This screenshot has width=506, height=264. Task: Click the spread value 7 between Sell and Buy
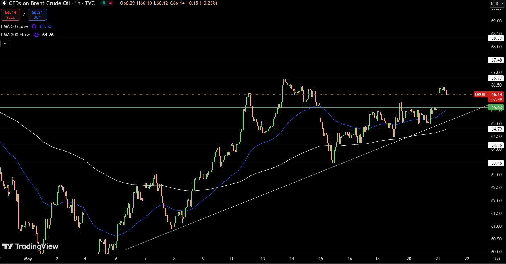pyautogui.click(x=24, y=14)
